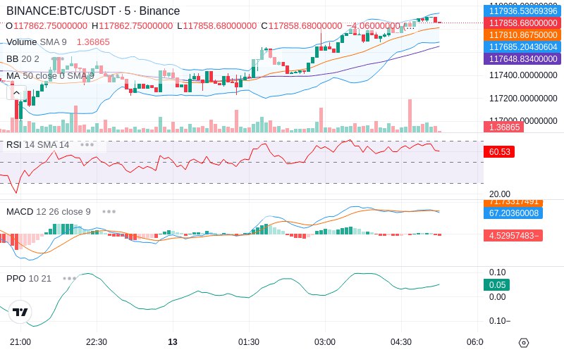Collapse the indicator legend with chevron button
Image resolution: width=564 pixels, height=352 pixels.
coord(16,93)
